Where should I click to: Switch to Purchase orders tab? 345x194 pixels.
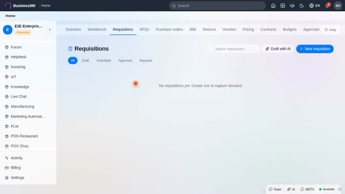click(169, 30)
